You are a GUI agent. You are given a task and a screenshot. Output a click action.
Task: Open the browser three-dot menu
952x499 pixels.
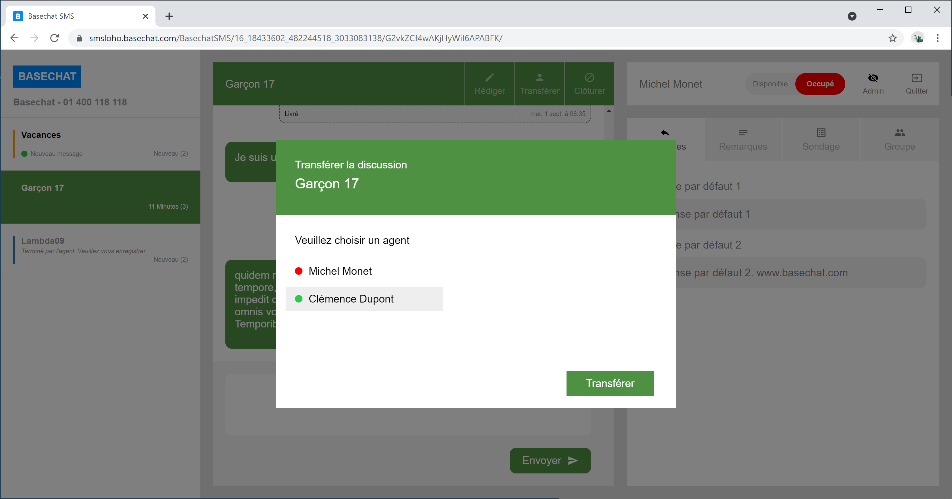(937, 38)
